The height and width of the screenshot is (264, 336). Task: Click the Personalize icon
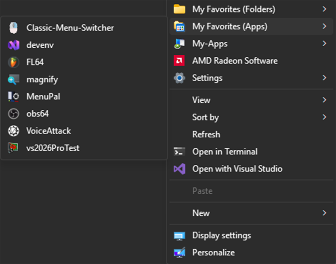click(179, 253)
